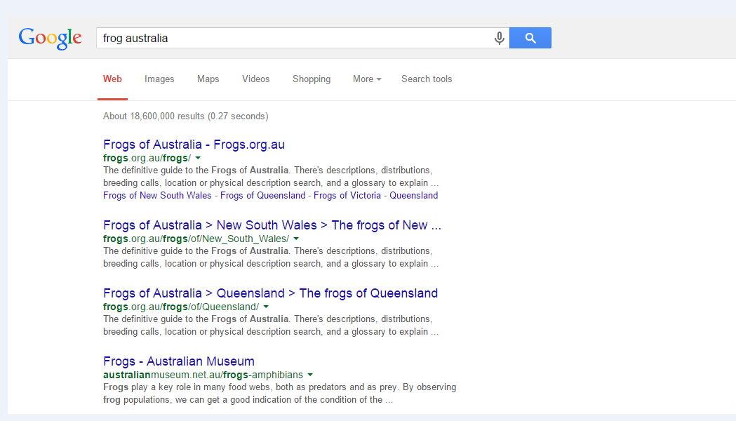Screen dimensions: 736x421
Task: Open 'Frogs of New South Wales' sitelink
Action: 157,195
